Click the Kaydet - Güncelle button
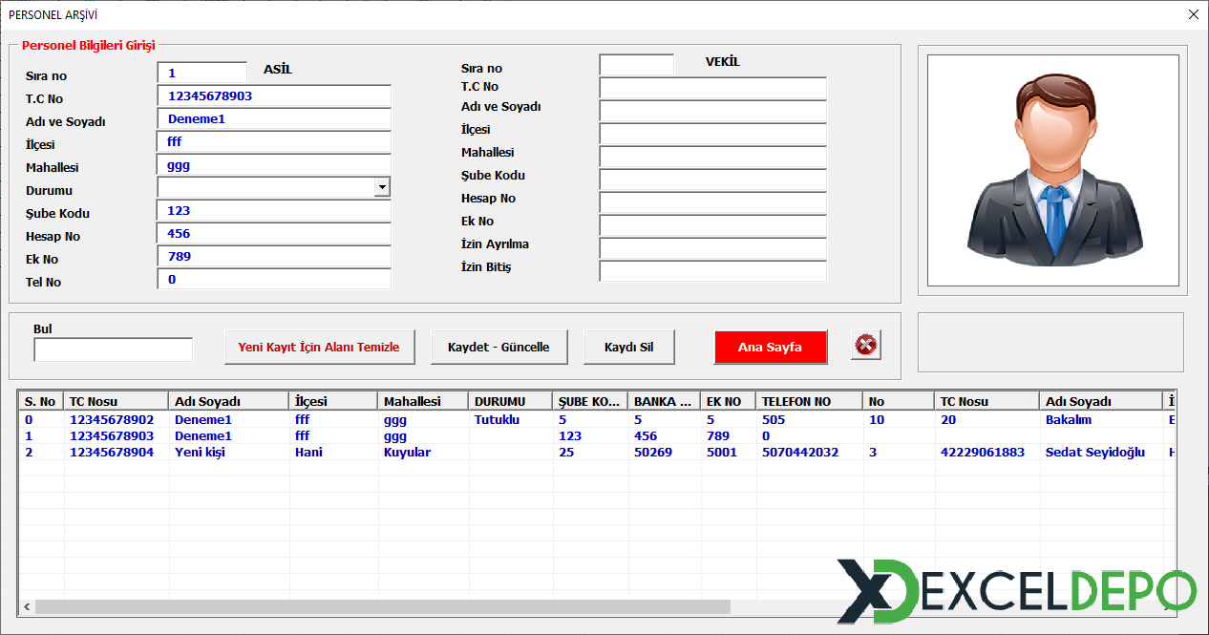 point(498,347)
